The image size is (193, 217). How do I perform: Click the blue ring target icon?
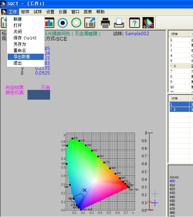[x=63, y=23]
